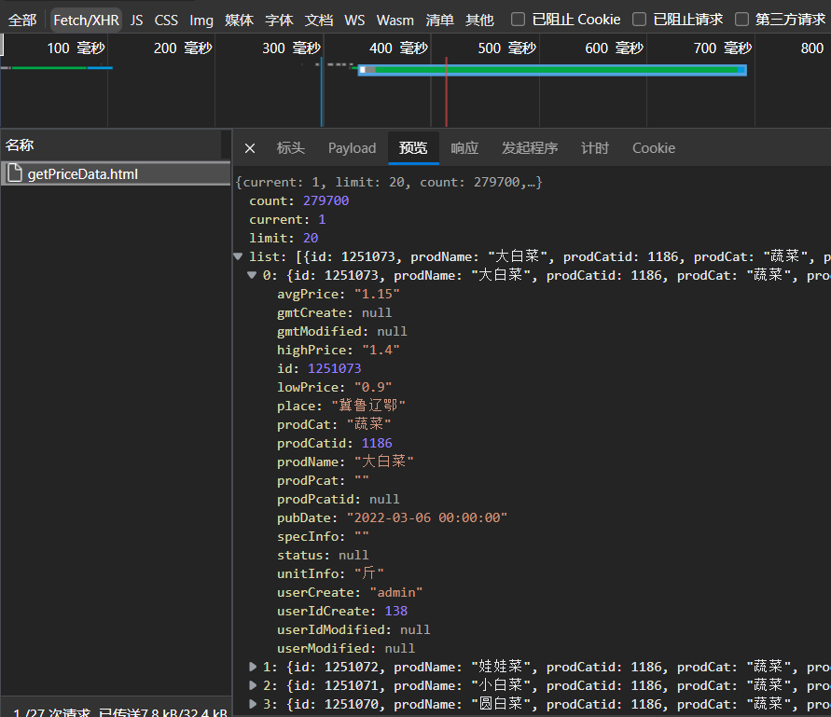Click the red load marker line in timeline
The image size is (831, 717).
(446, 91)
